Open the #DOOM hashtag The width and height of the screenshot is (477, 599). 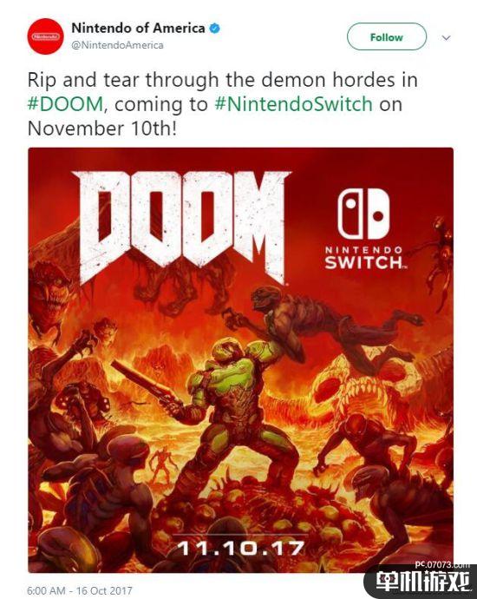point(65,104)
